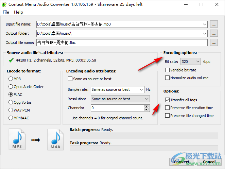
Task: Click the M4A target file icon
Action: pos(55,139)
